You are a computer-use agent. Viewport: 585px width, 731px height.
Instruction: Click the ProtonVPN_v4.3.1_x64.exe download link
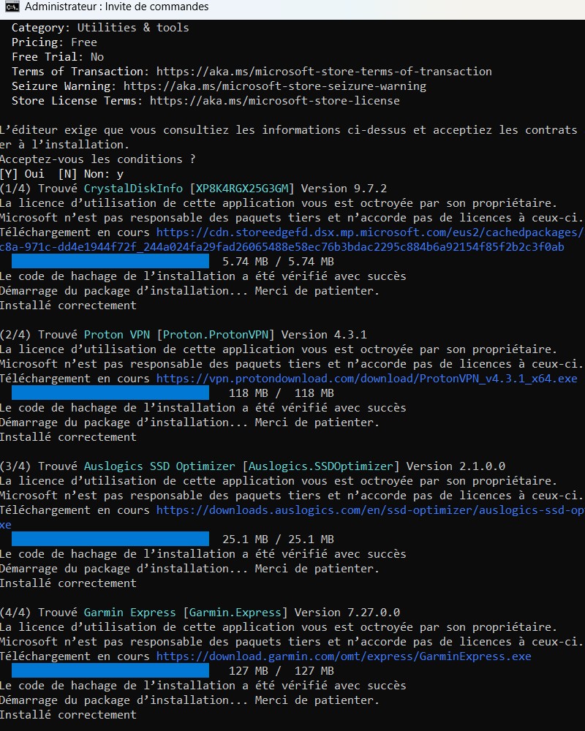pyautogui.click(x=366, y=379)
